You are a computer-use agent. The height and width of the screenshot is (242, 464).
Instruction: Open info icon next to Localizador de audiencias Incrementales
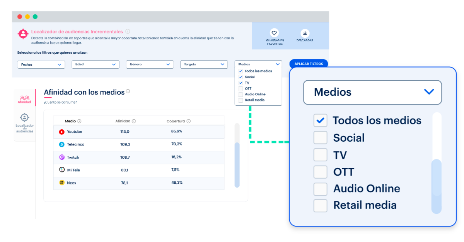(128, 32)
